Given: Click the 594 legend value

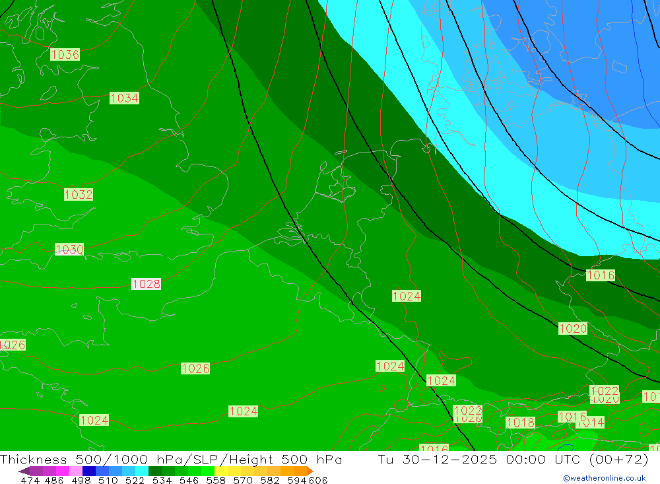Looking at the screenshot, I should [x=297, y=480].
